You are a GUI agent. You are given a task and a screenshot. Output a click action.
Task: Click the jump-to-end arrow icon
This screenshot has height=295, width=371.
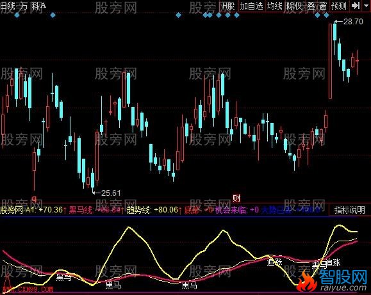356,5
